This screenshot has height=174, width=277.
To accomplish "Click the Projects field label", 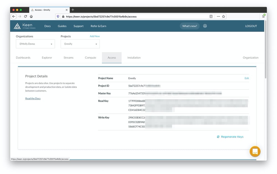I will click(x=66, y=36).
